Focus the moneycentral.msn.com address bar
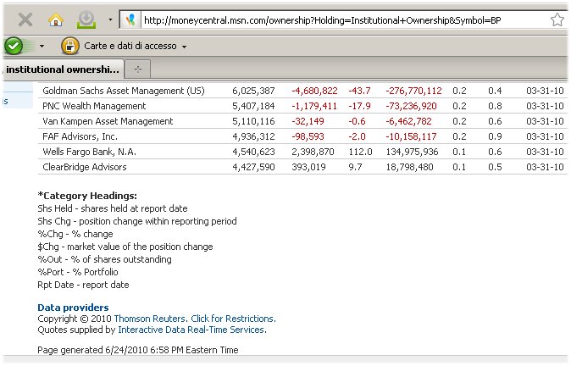The height and width of the screenshot is (366, 571). [344, 20]
